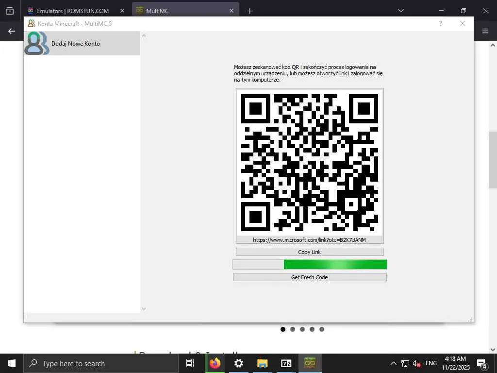Select the Dodaj Nowe Konto list item
The width and height of the screenshot is (497, 373).
pyautogui.click(x=82, y=43)
